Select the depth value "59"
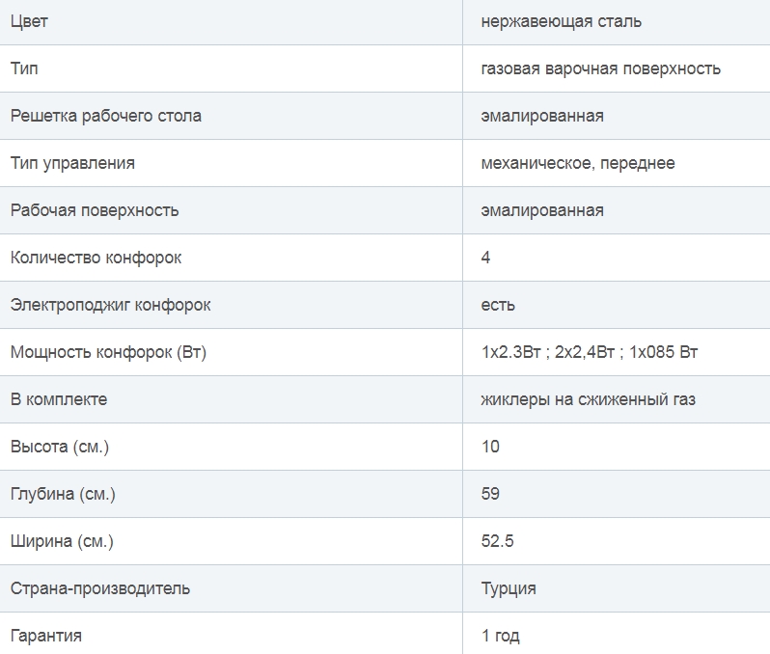 click(x=490, y=494)
